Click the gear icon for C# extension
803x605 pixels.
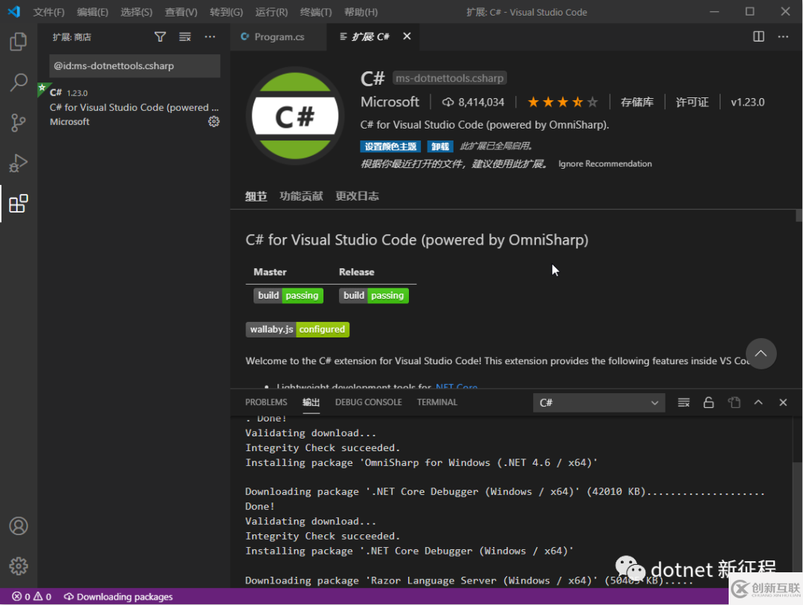point(213,122)
